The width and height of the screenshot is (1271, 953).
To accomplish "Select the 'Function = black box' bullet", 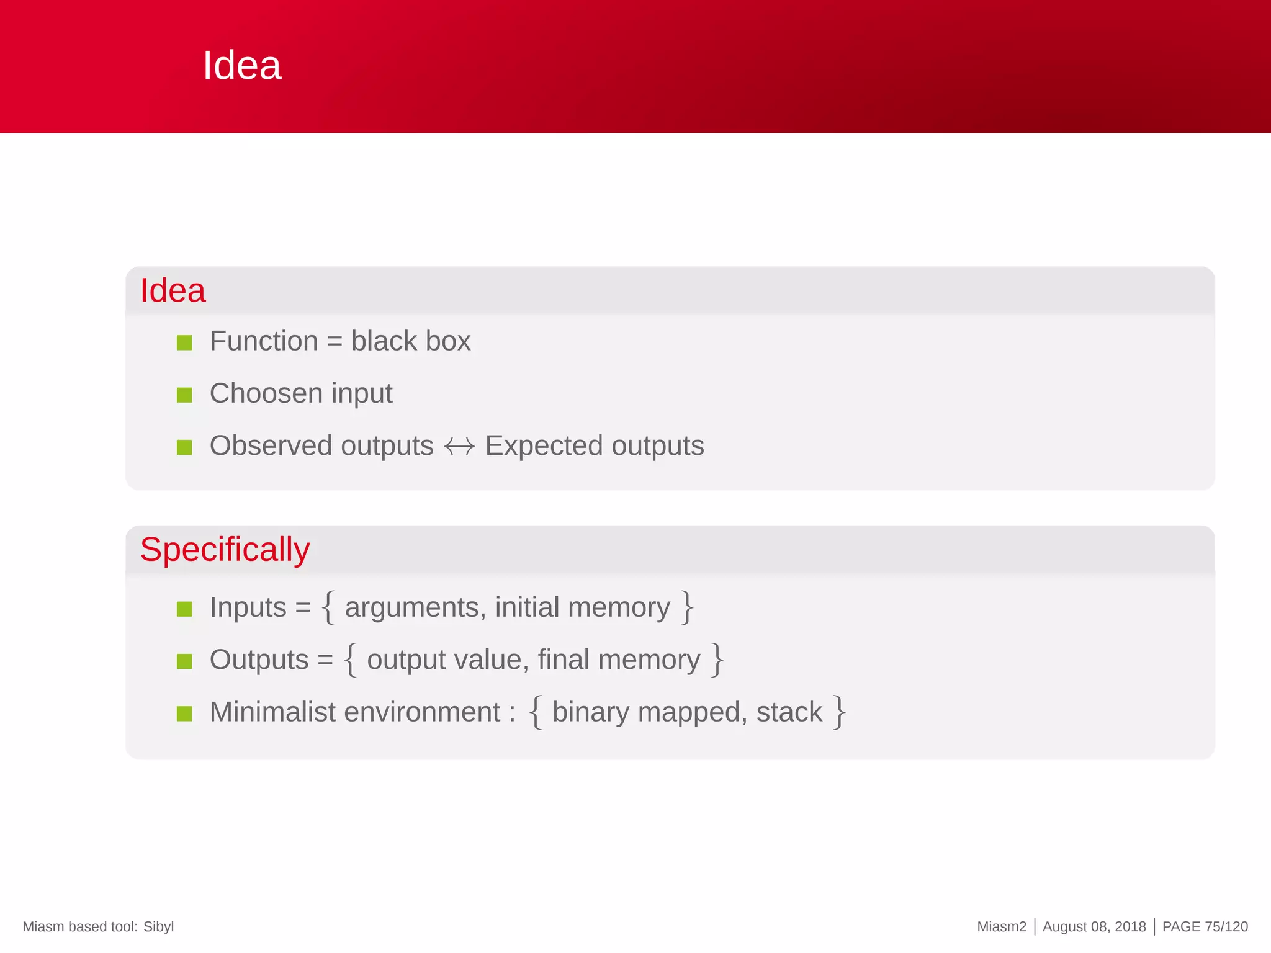I will pos(340,341).
